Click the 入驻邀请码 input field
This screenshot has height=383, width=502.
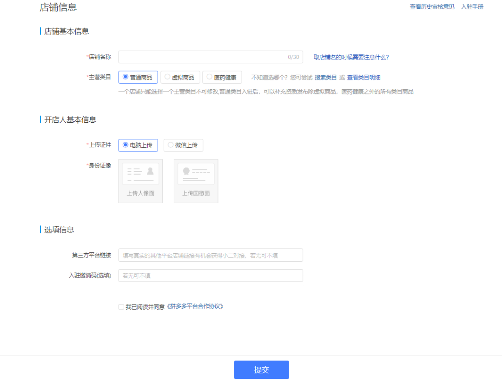pos(211,276)
